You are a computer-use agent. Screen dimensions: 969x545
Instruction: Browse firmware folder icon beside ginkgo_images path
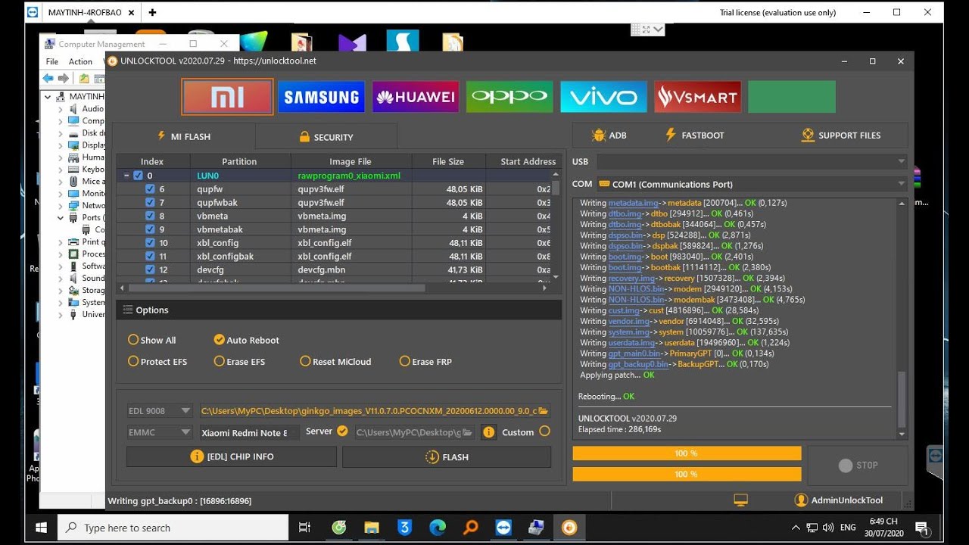[543, 411]
